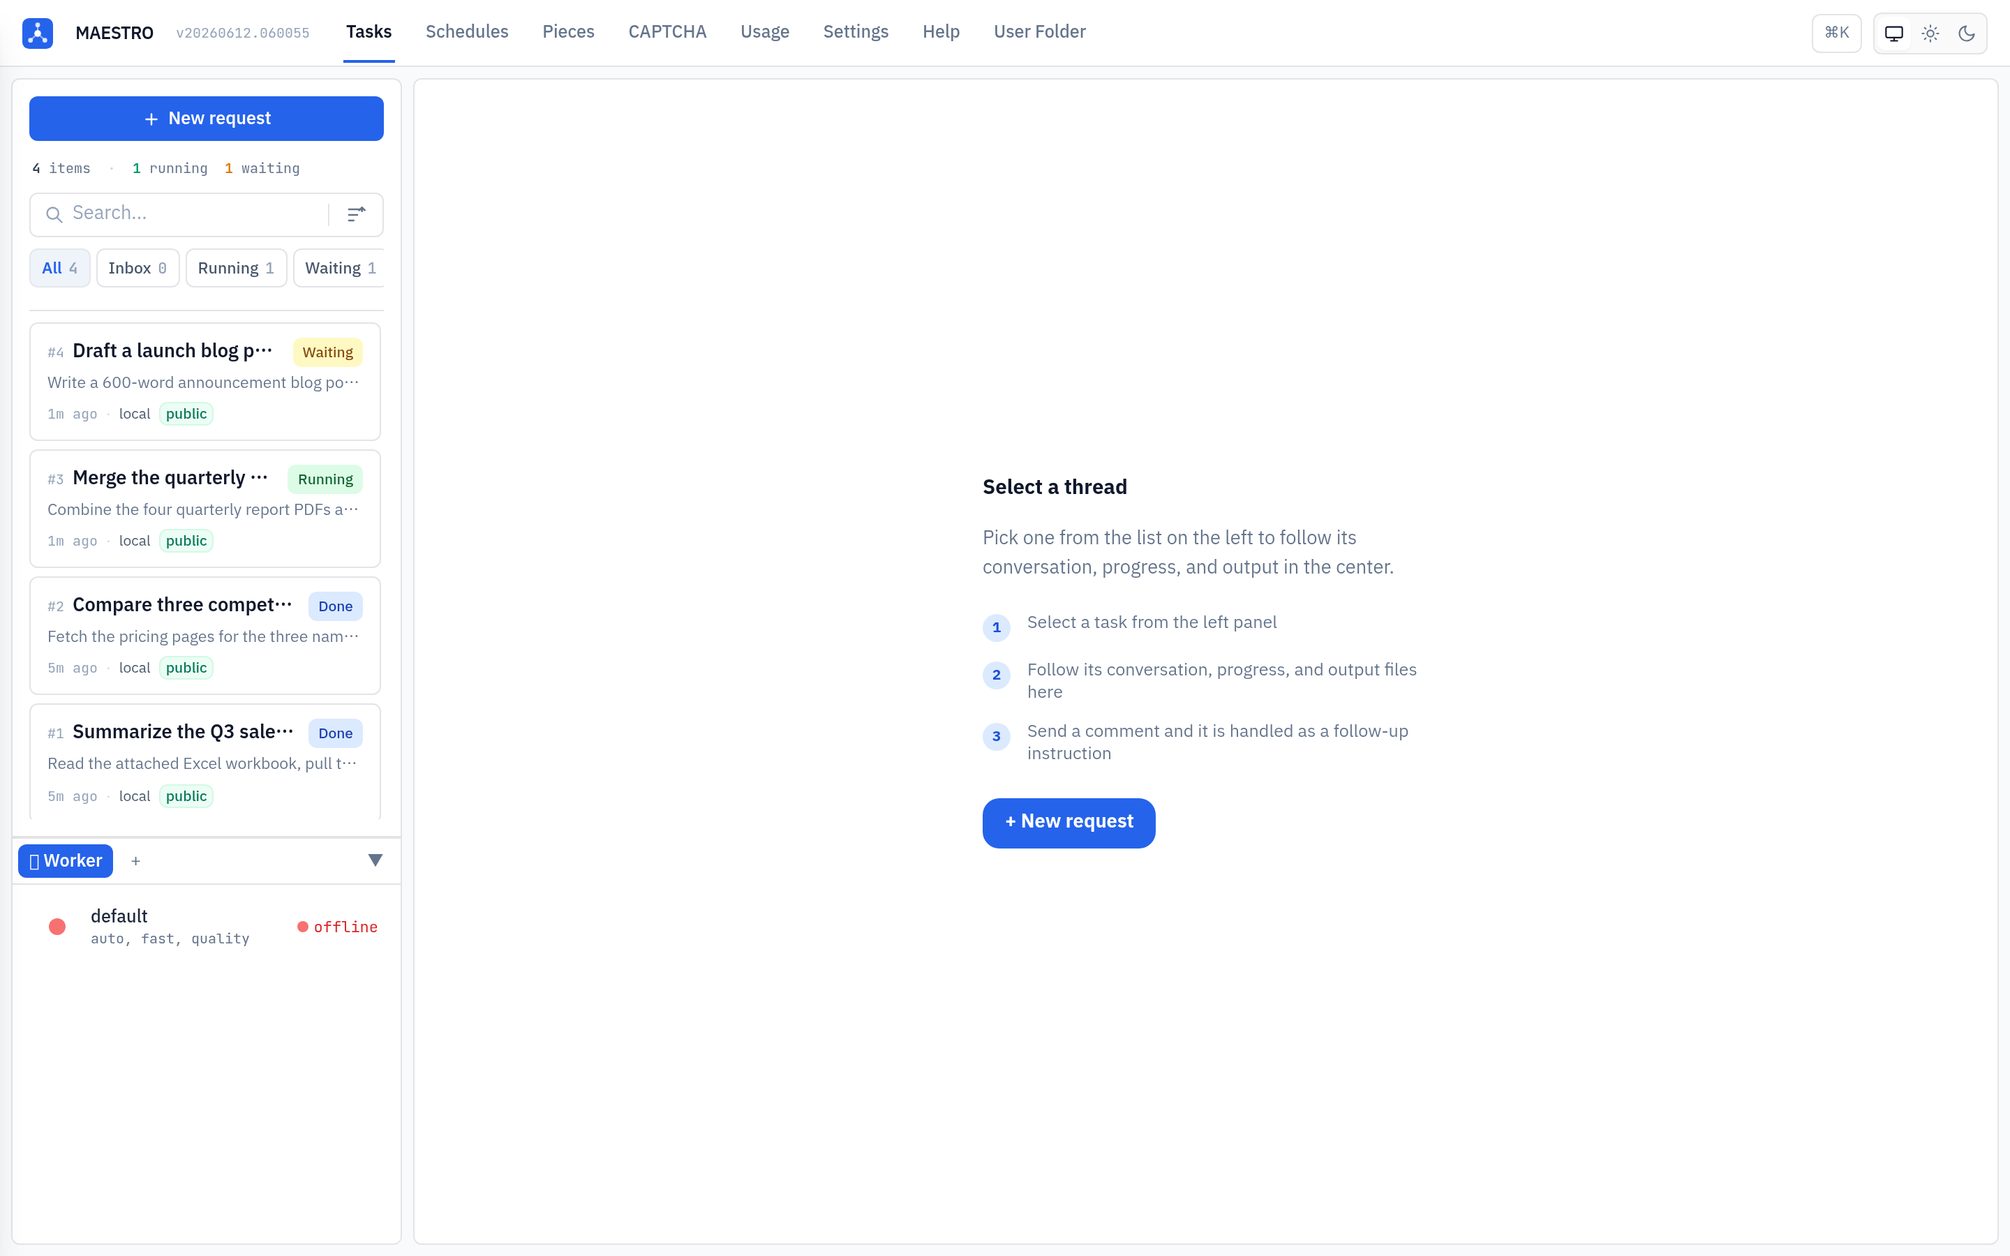Select the Worker panel tab
The image size is (2010, 1256).
pyautogui.click(x=66, y=860)
